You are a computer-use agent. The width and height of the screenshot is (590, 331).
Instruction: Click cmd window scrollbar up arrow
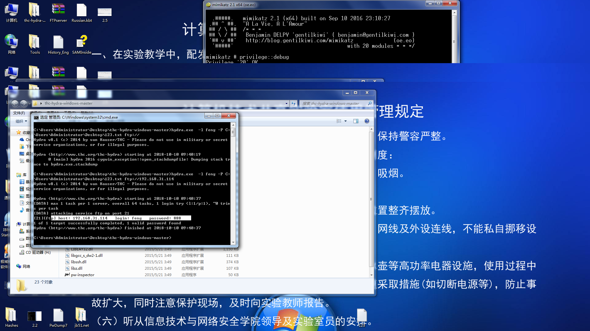233,125
